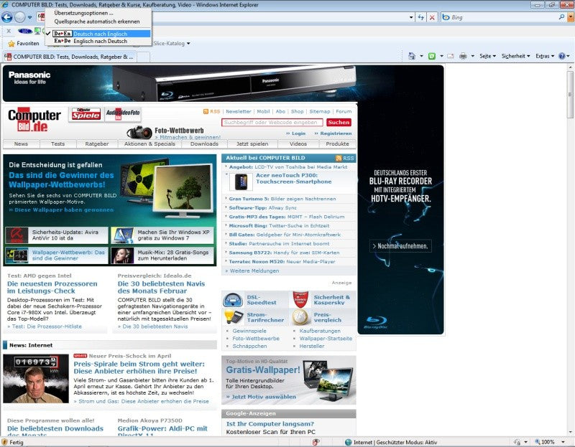Open the Computer Bild Spiele logo
575x447 pixels.
[x=86, y=114]
